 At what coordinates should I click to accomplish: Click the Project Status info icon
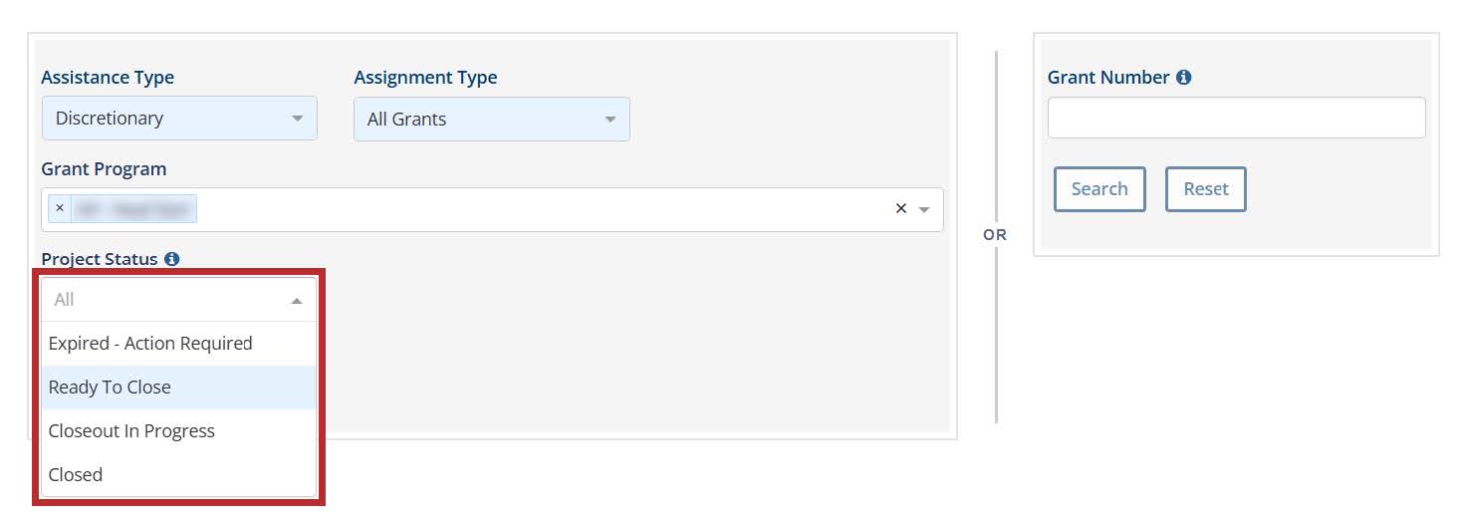(172, 259)
